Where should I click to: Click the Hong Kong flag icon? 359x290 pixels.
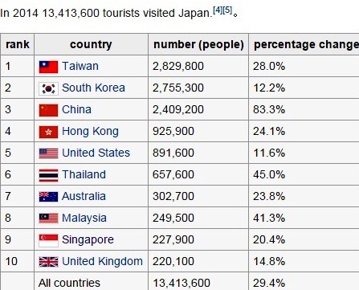pos(48,132)
